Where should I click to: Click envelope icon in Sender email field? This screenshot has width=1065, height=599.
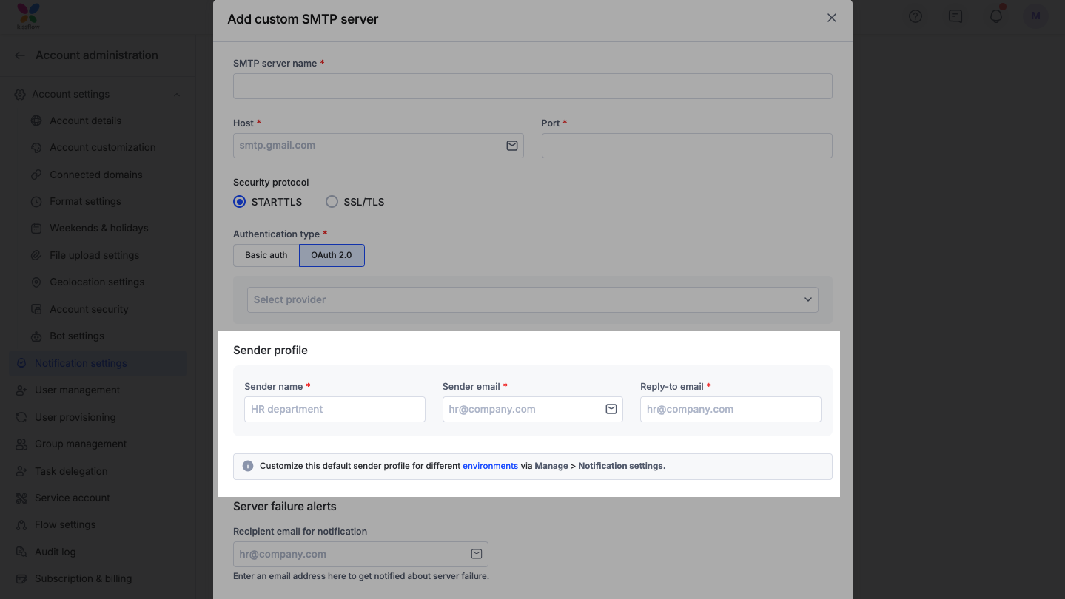coord(611,409)
